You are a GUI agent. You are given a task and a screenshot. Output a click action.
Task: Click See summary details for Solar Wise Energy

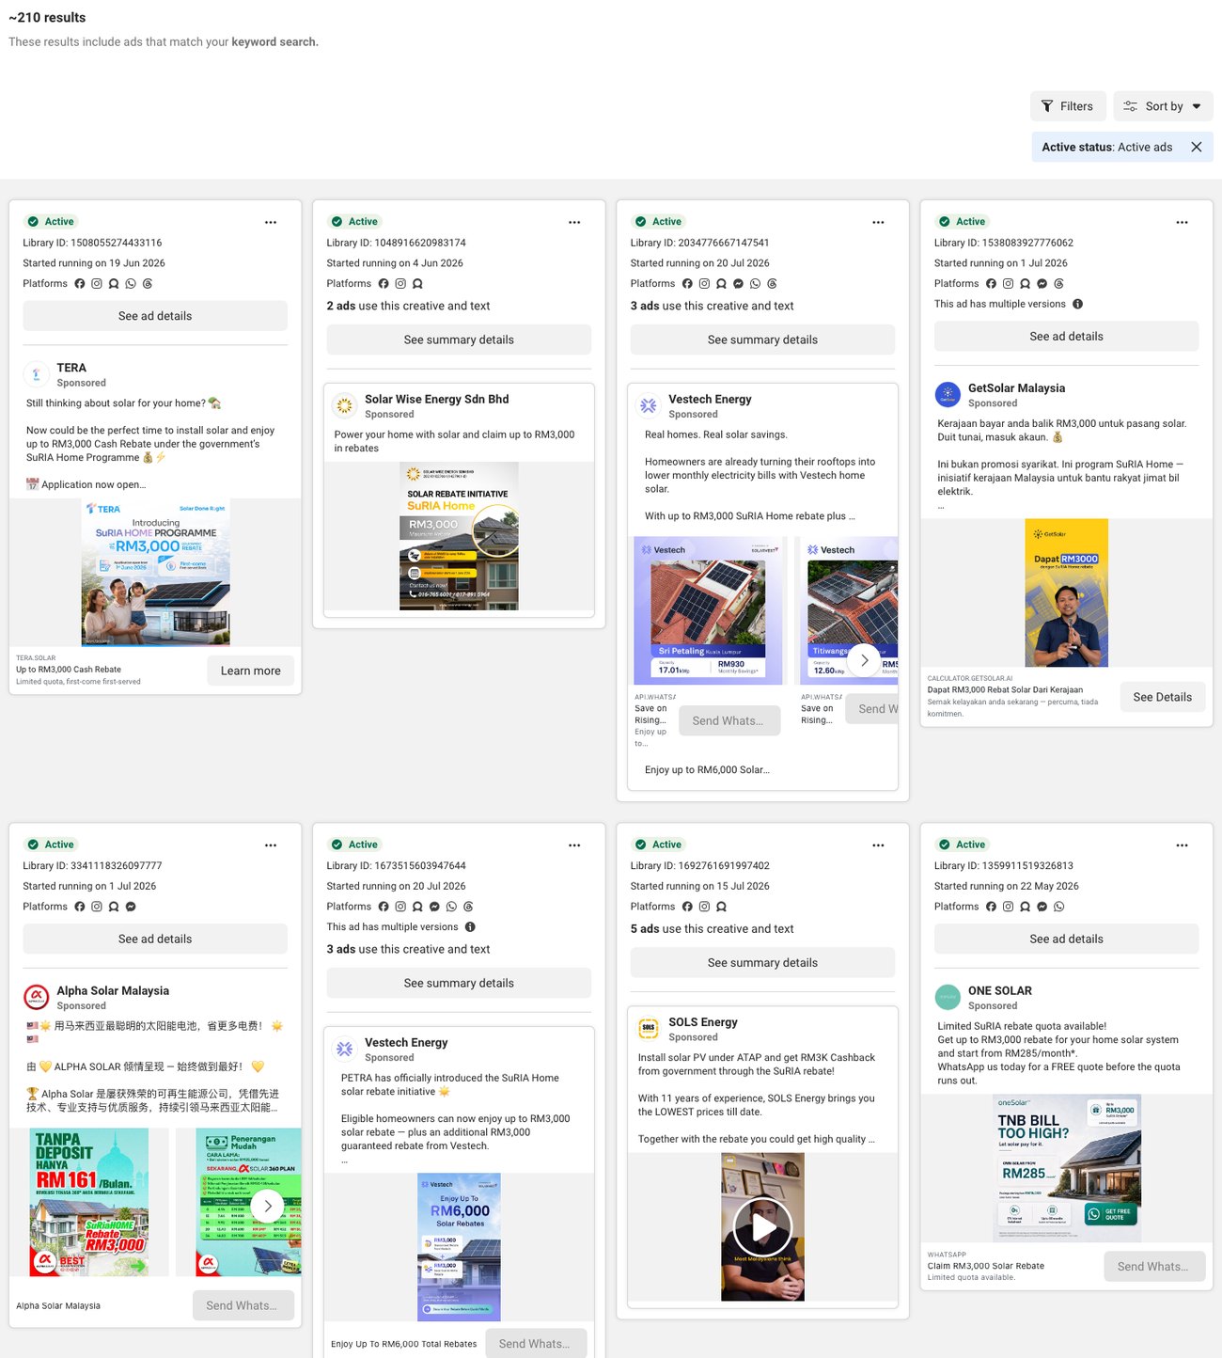coord(459,339)
